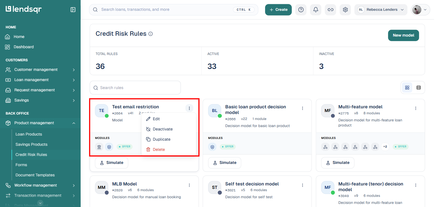Expand Workflow management menu
Image resolution: width=437 pixels, height=207 pixels.
click(x=40, y=185)
